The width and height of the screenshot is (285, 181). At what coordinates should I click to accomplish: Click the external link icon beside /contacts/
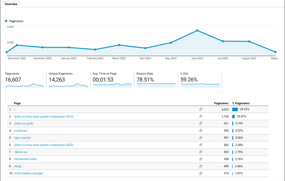[200, 131]
